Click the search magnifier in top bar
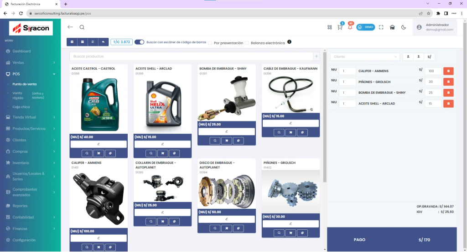 click(82, 27)
